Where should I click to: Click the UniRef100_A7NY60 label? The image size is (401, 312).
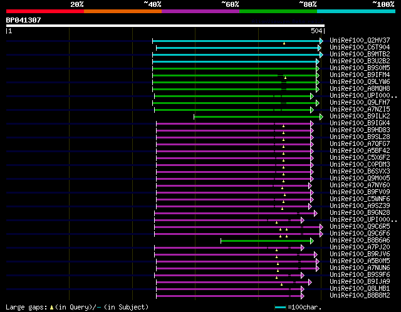pos(360,185)
